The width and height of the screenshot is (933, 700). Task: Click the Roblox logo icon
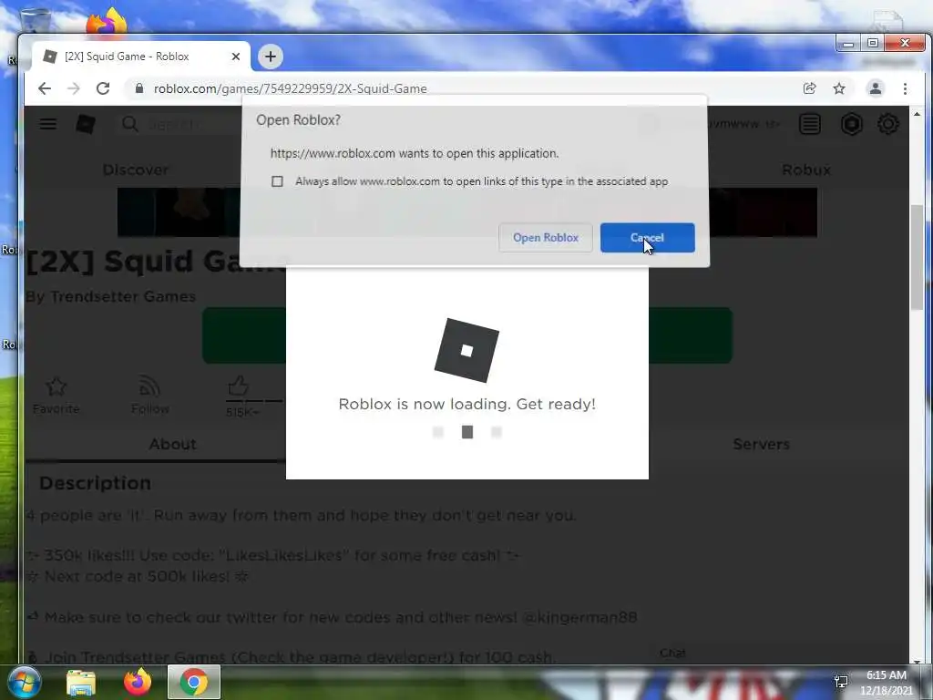click(x=86, y=124)
